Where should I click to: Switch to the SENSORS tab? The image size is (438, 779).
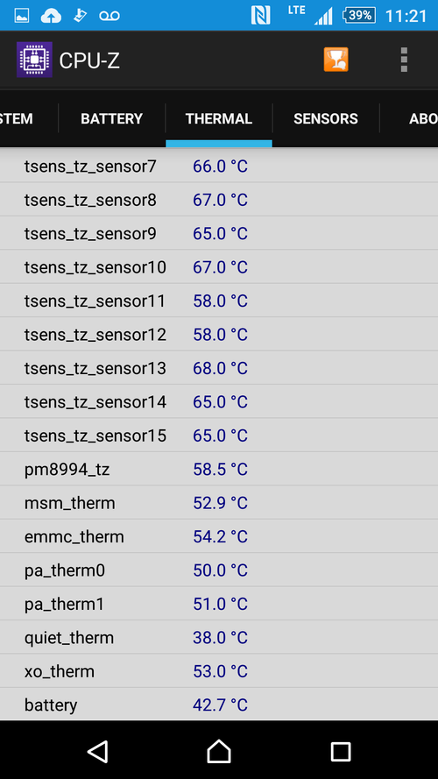tap(326, 118)
